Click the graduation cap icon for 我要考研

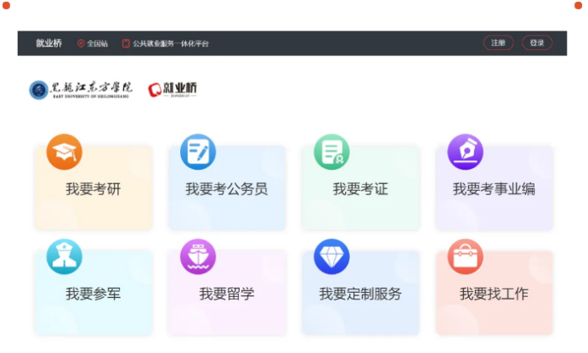pos(64,152)
